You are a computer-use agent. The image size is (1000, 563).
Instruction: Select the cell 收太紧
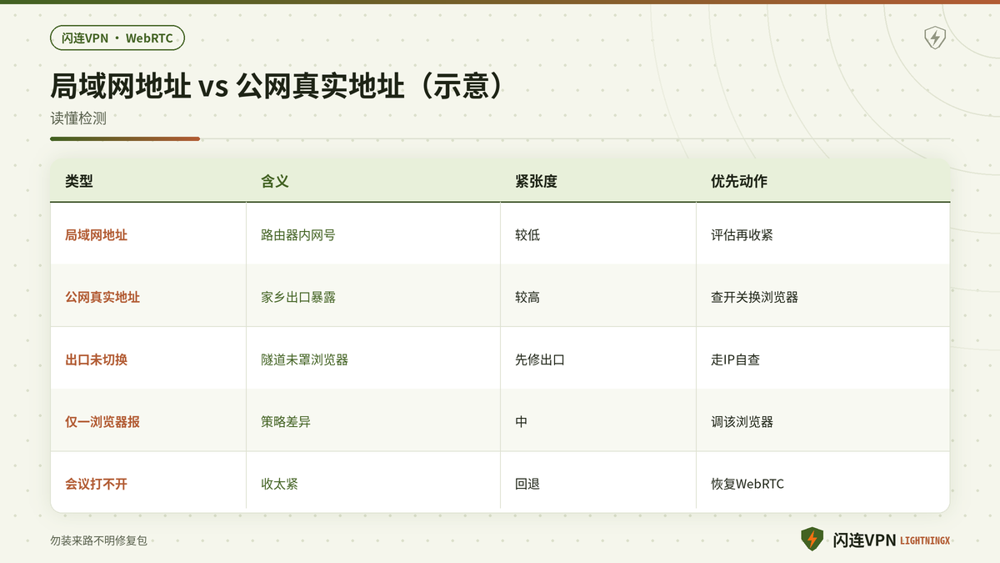[x=279, y=484]
